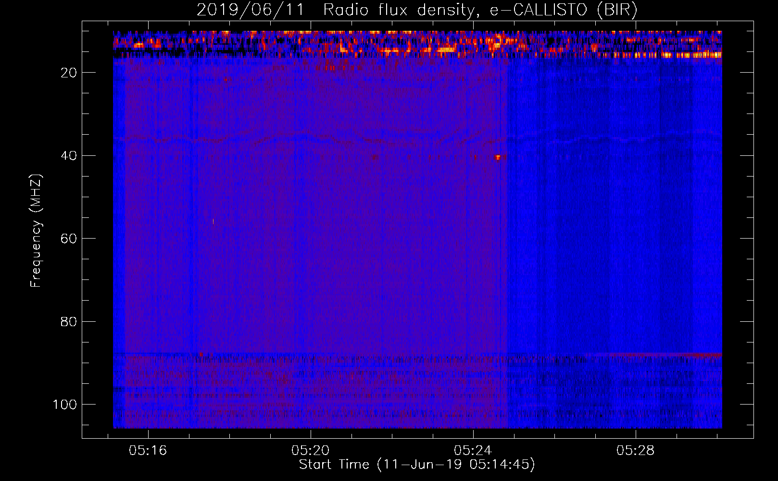Click the '100' frequency tick label

(65, 405)
